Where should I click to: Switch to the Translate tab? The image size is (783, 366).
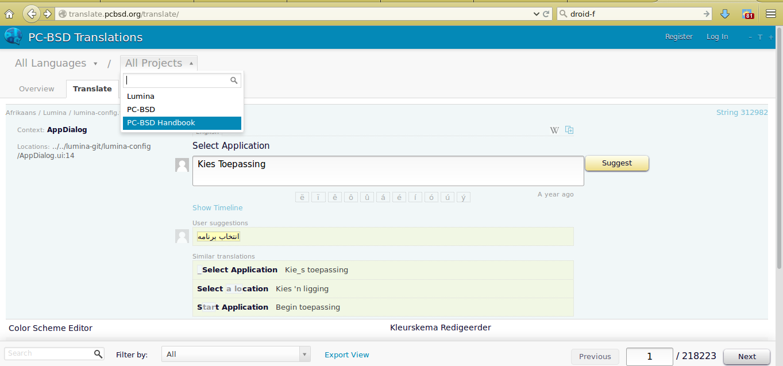tap(92, 89)
